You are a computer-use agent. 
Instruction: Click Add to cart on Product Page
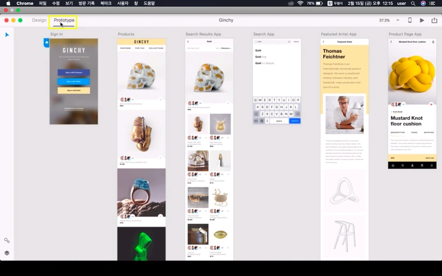tap(430, 158)
